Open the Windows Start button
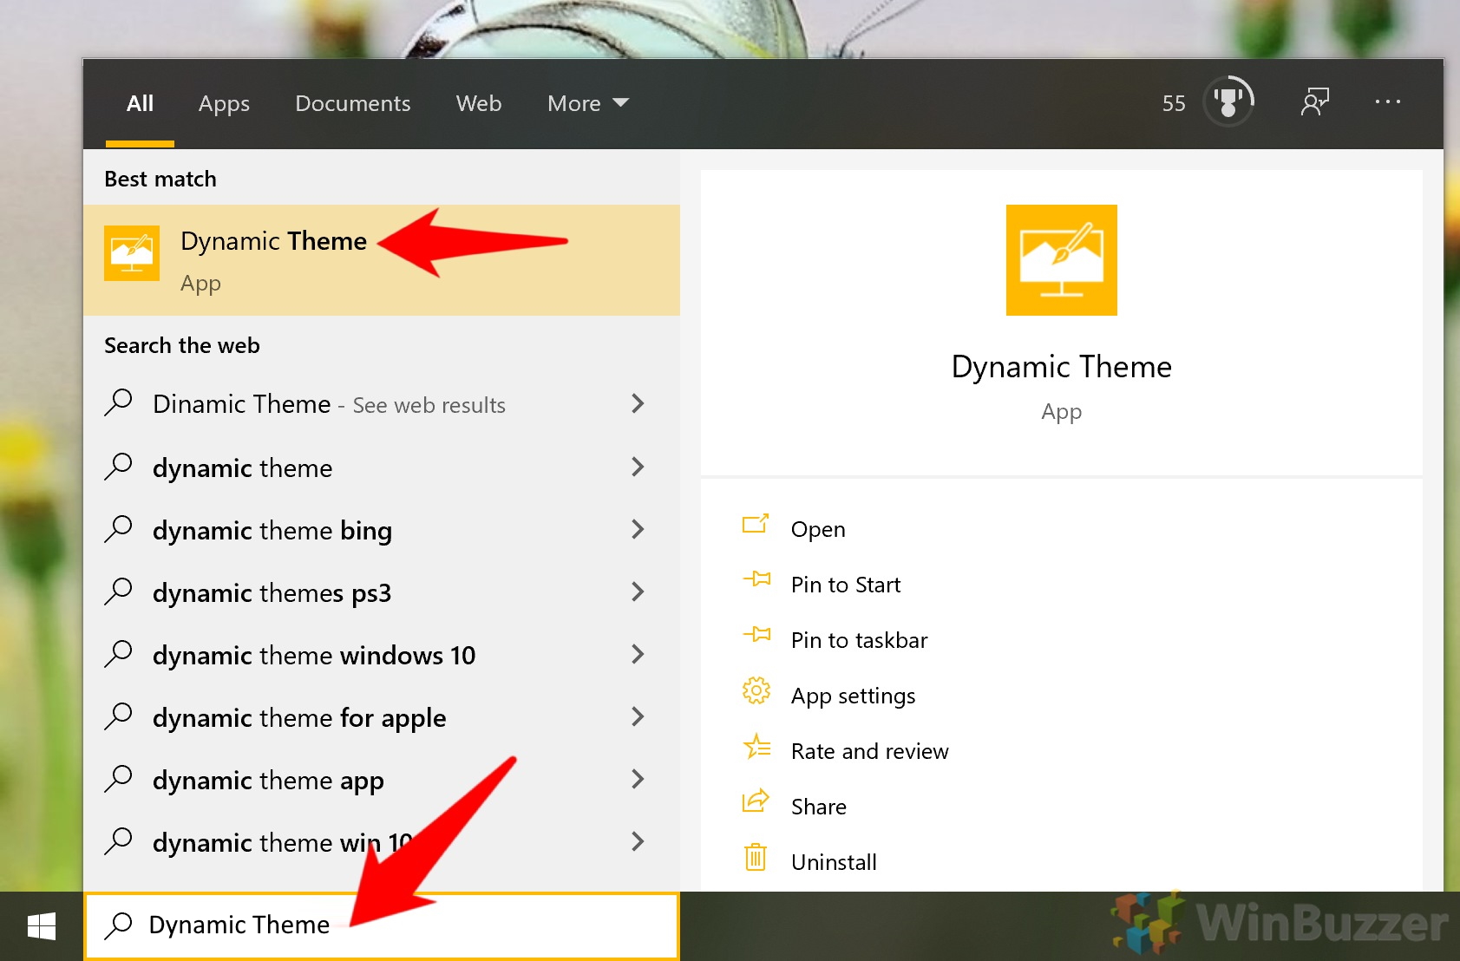This screenshot has height=961, width=1460. point(42,926)
